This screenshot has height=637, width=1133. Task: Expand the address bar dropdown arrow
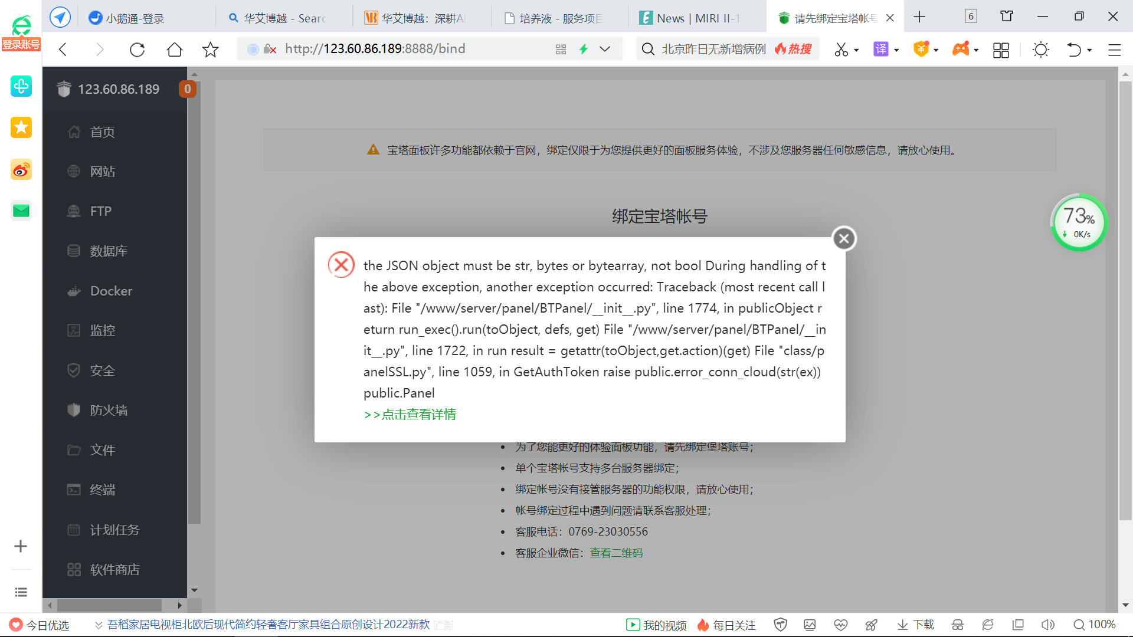(x=605, y=49)
